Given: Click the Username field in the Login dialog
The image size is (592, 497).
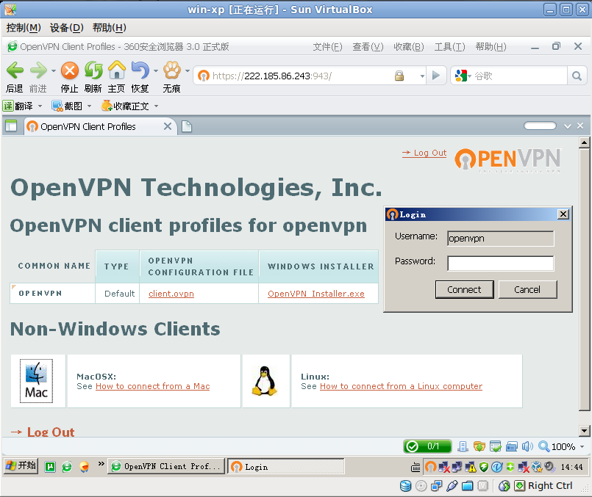Looking at the screenshot, I should [x=501, y=239].
